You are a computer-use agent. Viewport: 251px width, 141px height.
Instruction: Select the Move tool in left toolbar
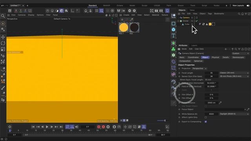click(x=3, y=37)
